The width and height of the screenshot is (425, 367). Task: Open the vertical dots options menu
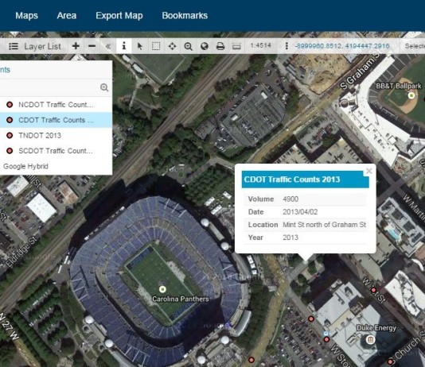point(287,46)
